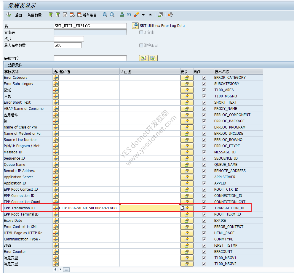Toggle output checkbox for QUEUE_NAME row
Image resolution: width=294 pixels, height=273 pixels.
pos(204,165)
